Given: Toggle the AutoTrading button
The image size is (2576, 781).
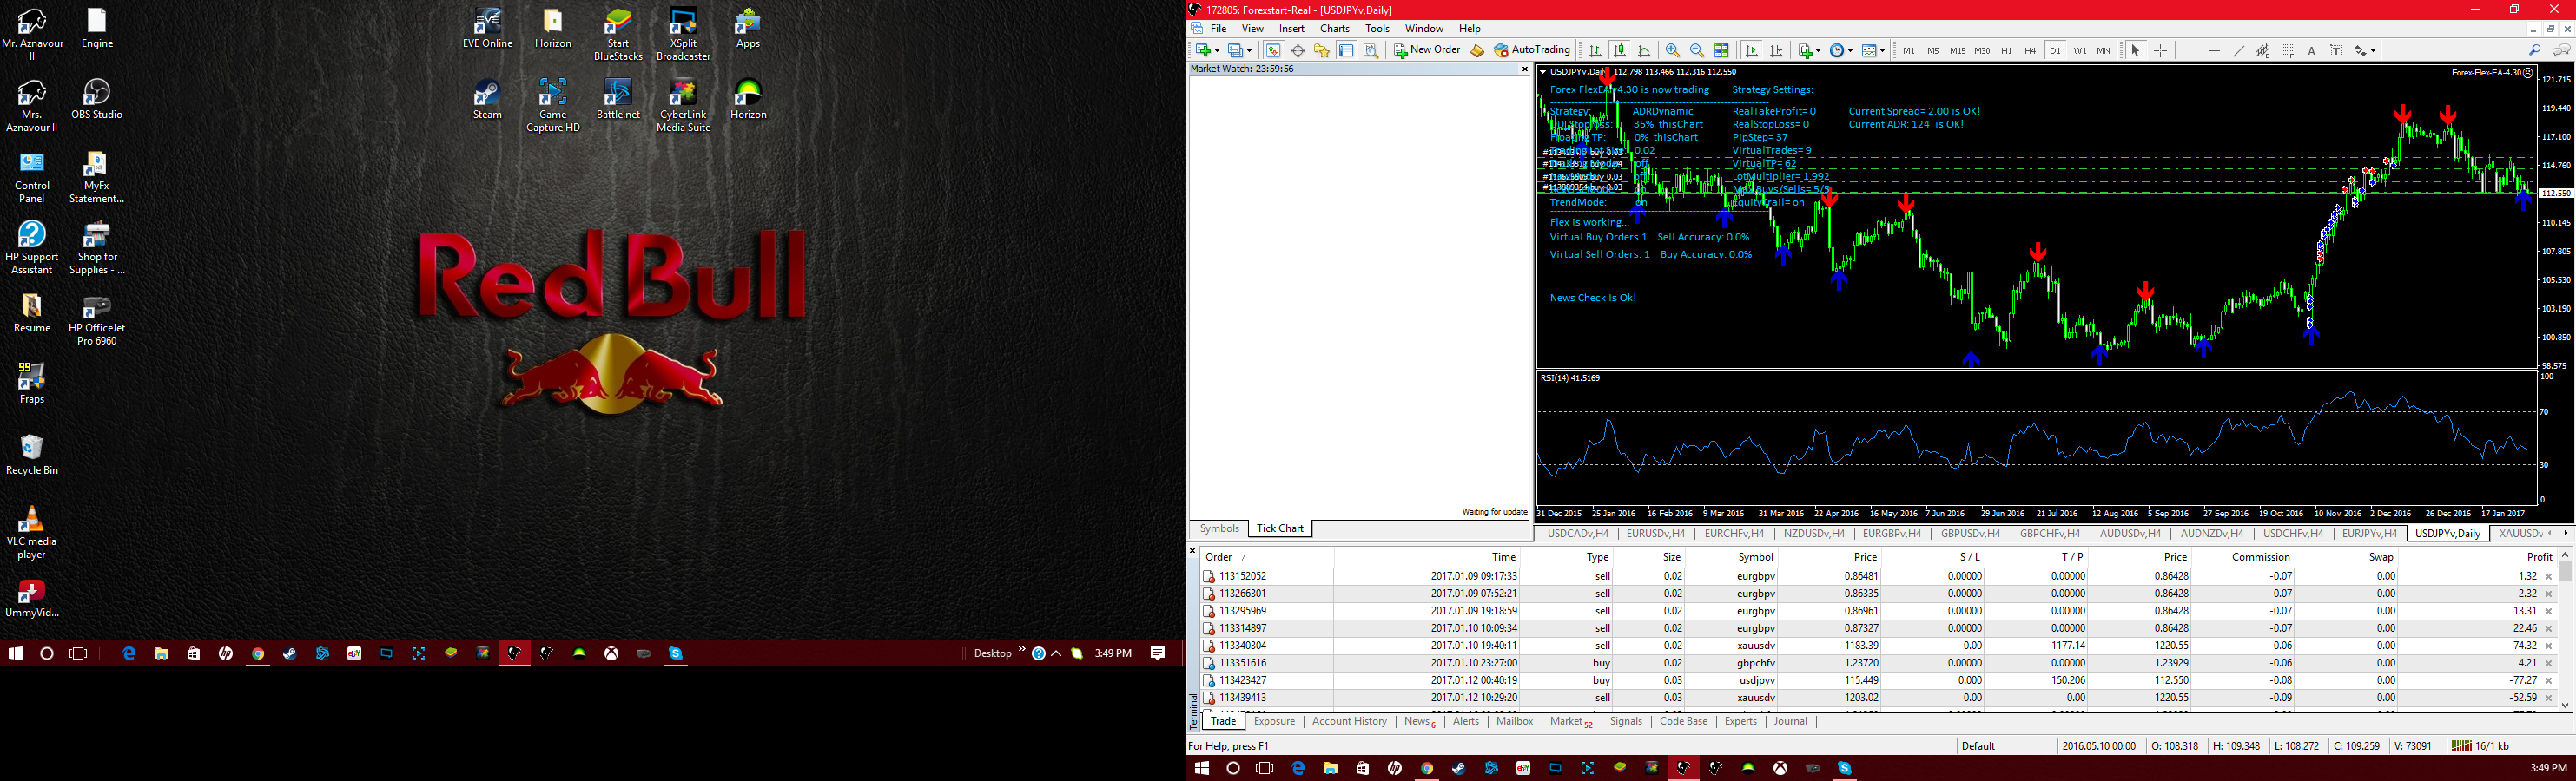Looking at the screenshot, I should coord(1533,50).
